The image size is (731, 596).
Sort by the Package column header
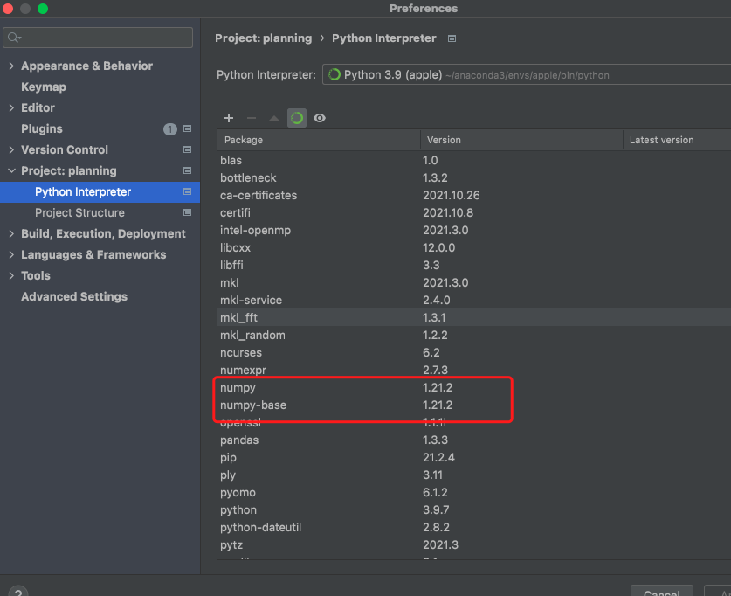(x=319, y=140)
